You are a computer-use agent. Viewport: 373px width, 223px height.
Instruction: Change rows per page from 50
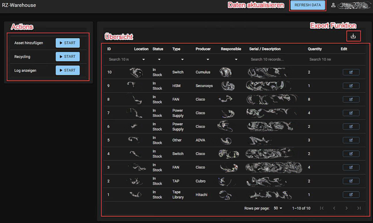(278, 208)
